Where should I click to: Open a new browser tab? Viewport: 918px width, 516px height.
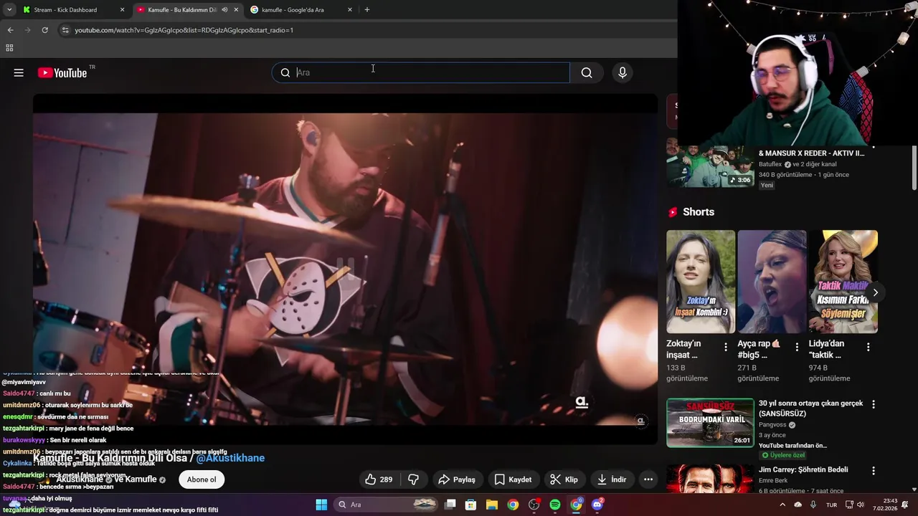(x=367, y=10)
